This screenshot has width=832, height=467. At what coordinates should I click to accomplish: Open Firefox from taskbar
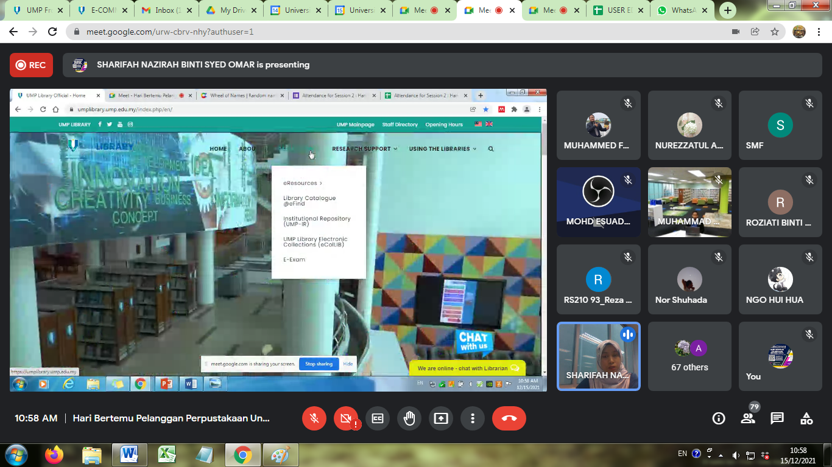click(54, 455)
